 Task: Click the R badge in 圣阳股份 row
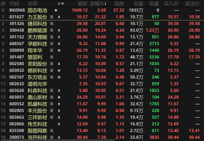[x=52, y=64]
